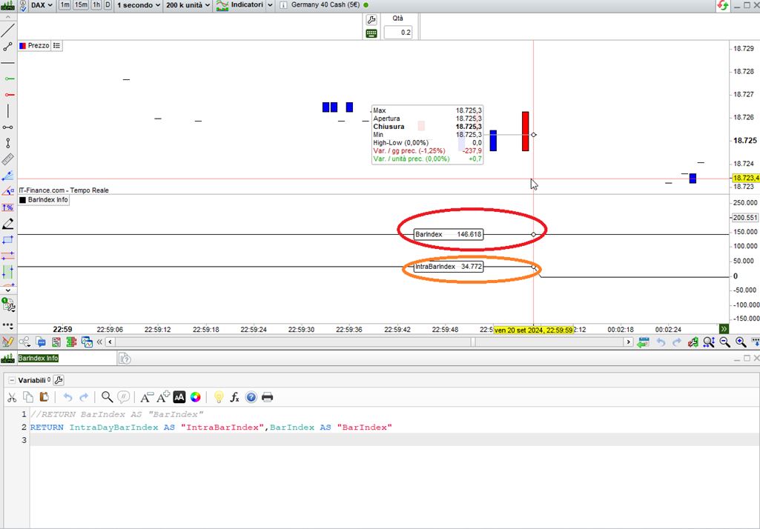Click the BarIndex Info indicator label
The image size is (760, 529).
[x=47, y=200]
